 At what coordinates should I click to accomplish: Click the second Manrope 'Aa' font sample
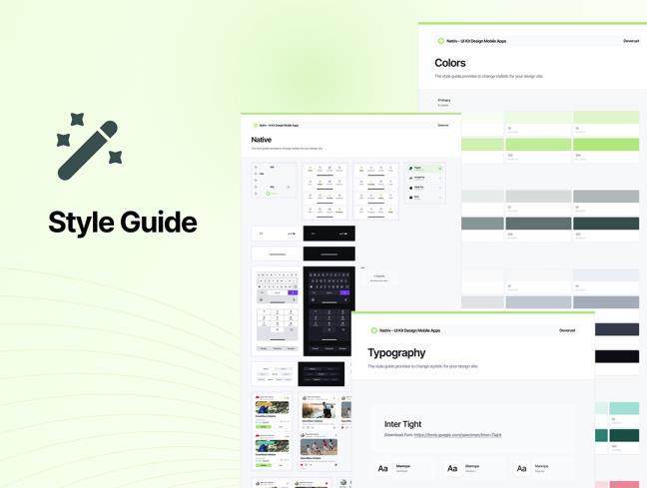pyautogui.click(x=452, y=468)
